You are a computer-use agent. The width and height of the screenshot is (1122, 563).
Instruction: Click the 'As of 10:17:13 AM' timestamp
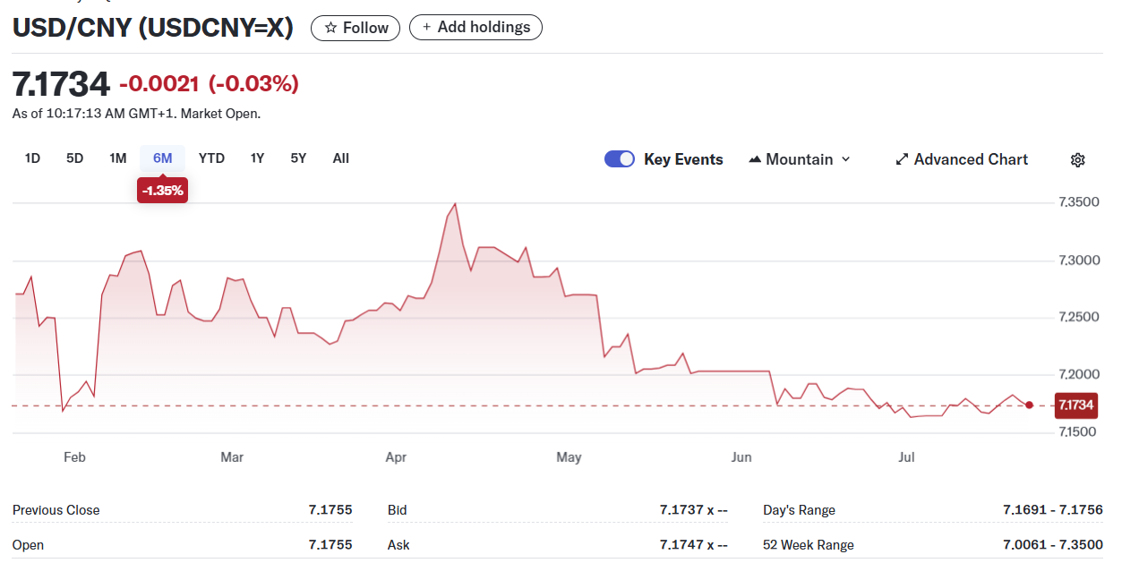(136, 114)
